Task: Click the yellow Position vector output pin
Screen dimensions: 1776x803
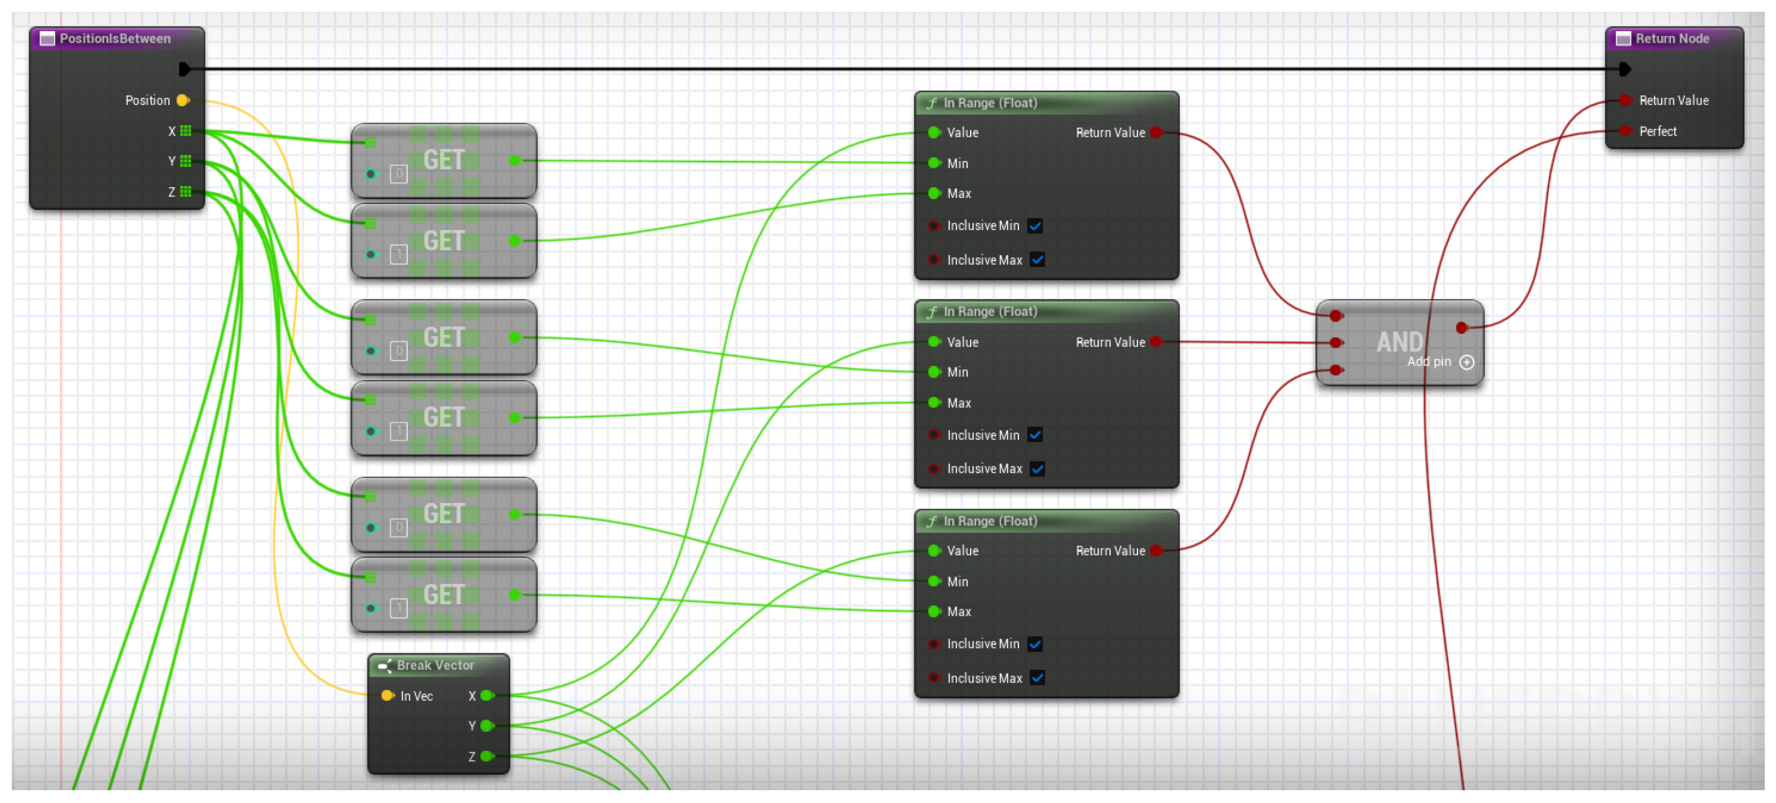Action: (x=182, y=101)
